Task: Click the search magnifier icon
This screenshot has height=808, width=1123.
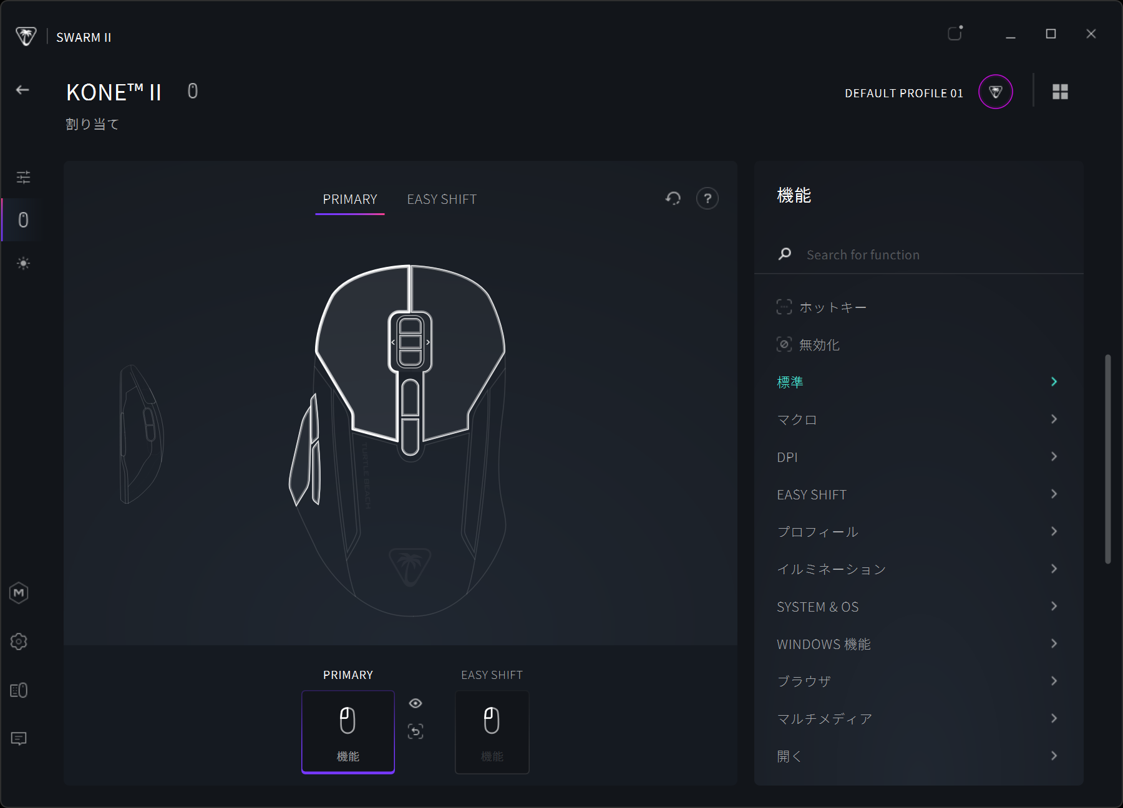Action: point(785,254)
